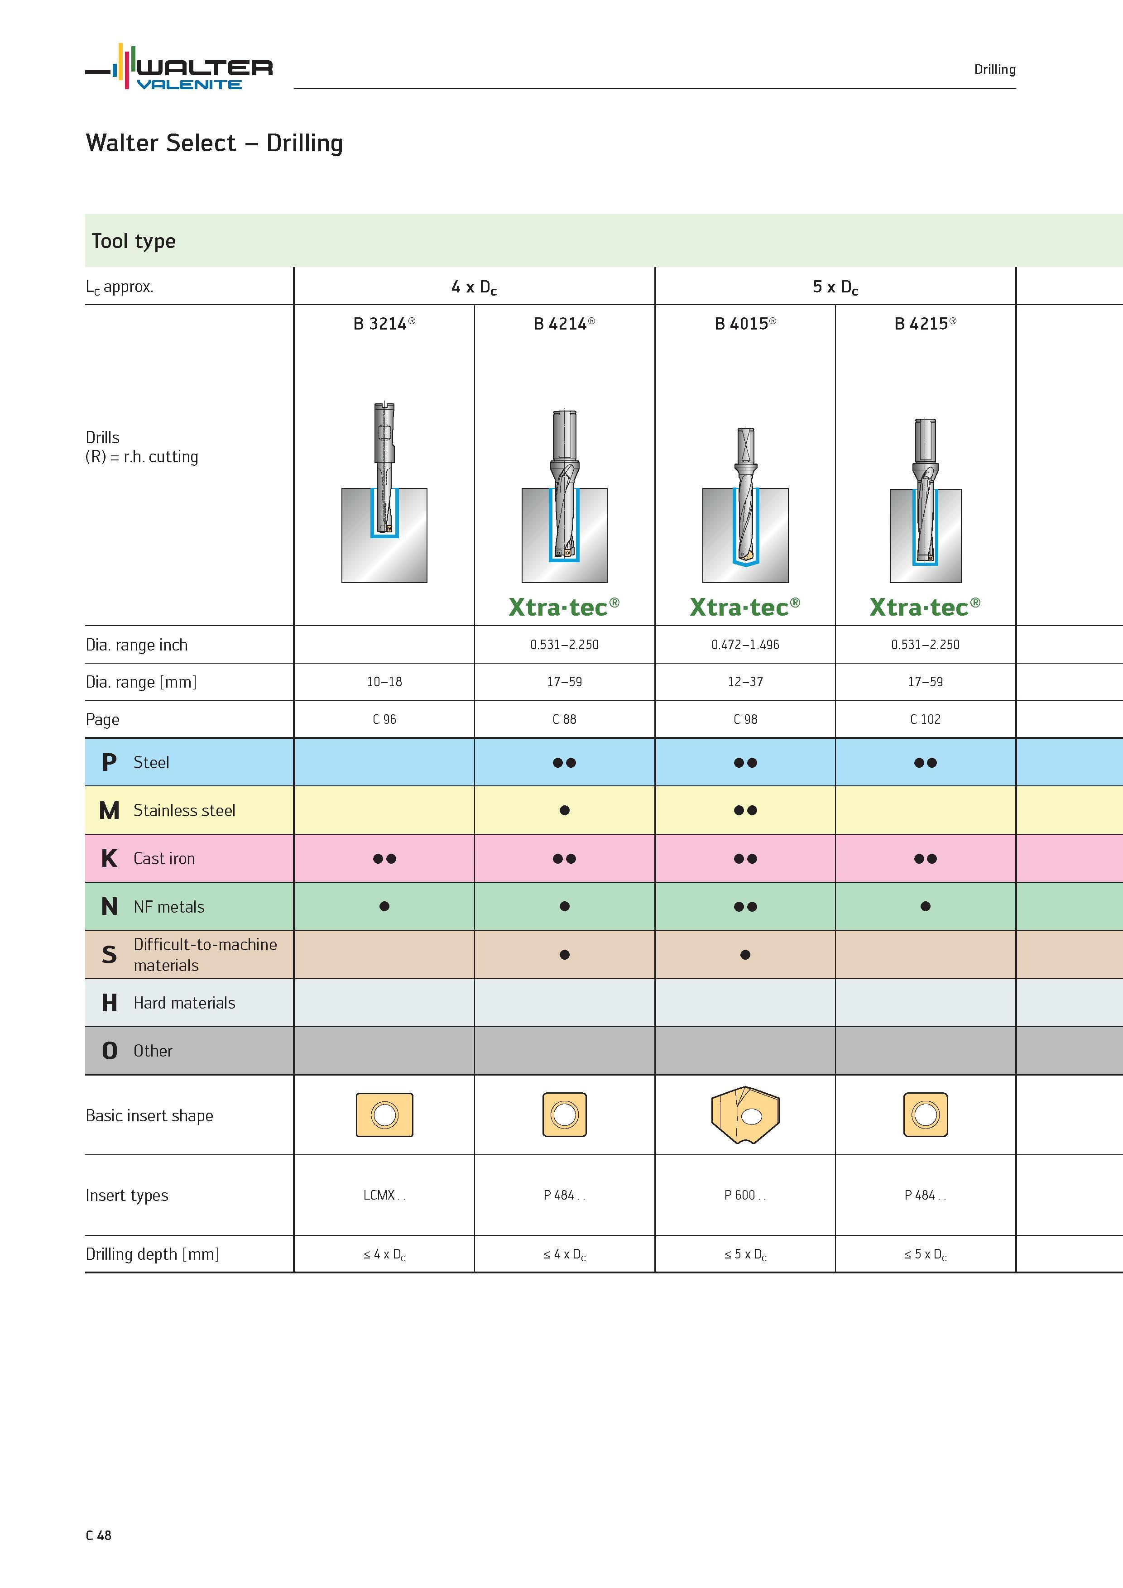Click the Difficult-to-machine dot for B 4015
This screenshot has height=1588, width=1123.
tap(745, 954)
